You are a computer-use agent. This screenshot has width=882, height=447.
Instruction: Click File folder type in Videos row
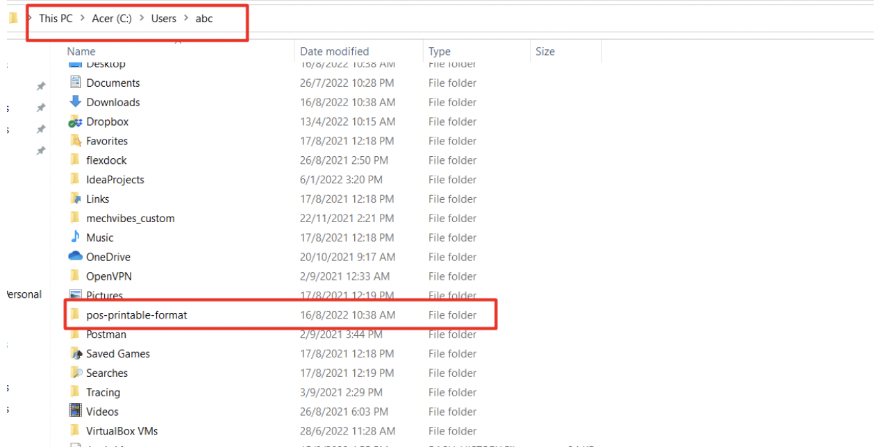(x=453, y=412)
